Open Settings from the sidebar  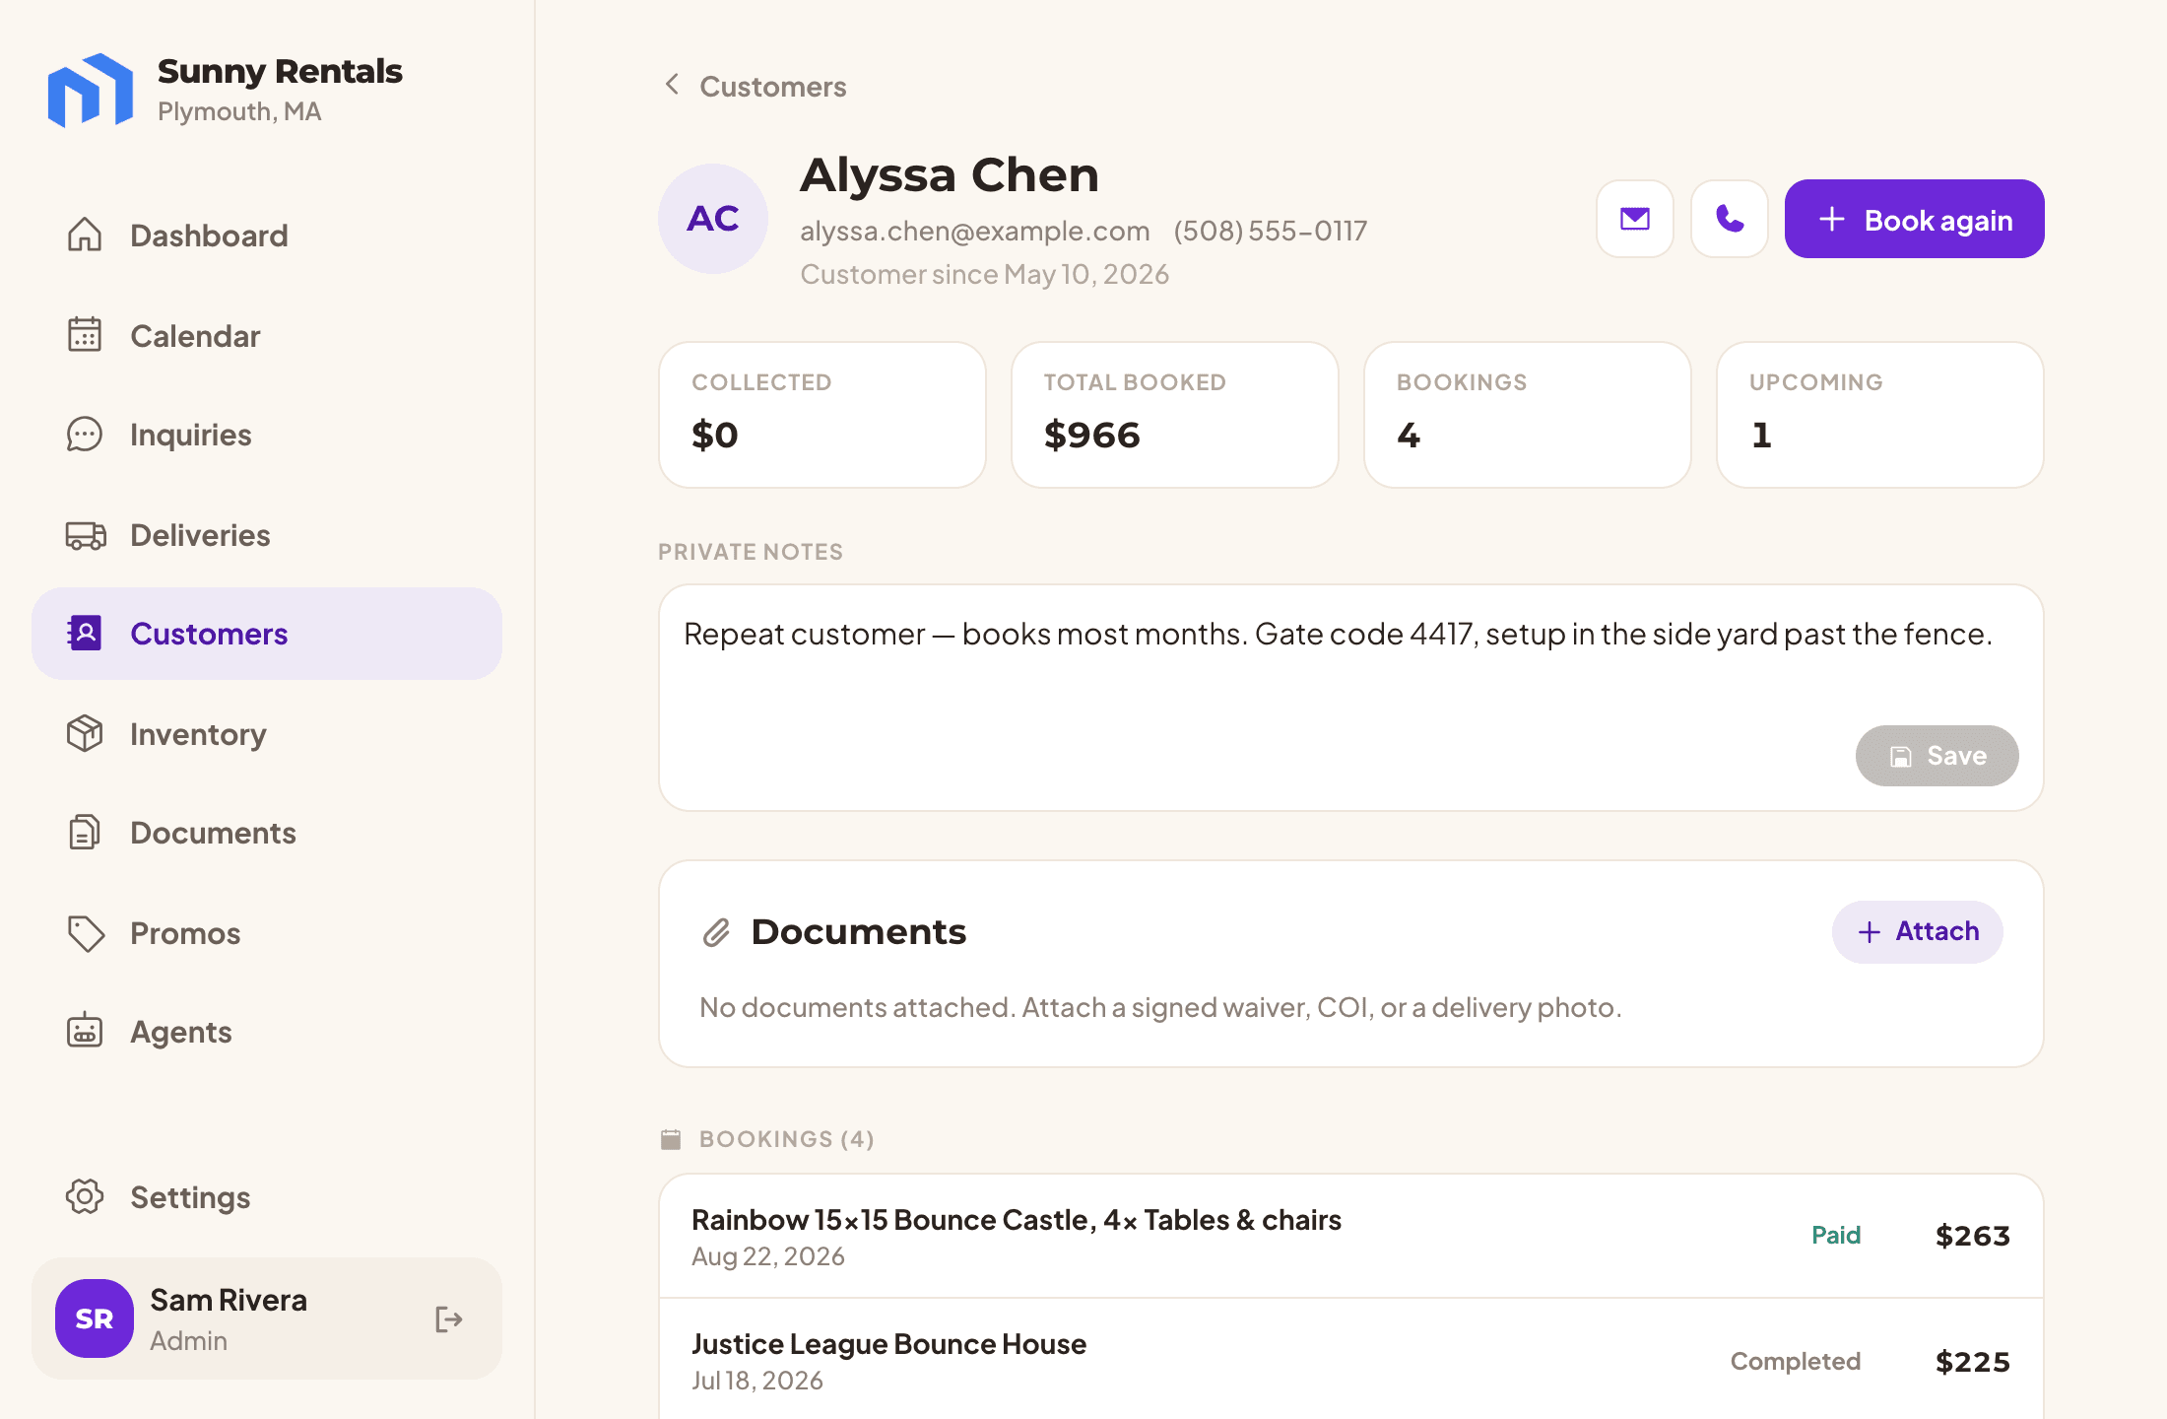click(267, 1197)
